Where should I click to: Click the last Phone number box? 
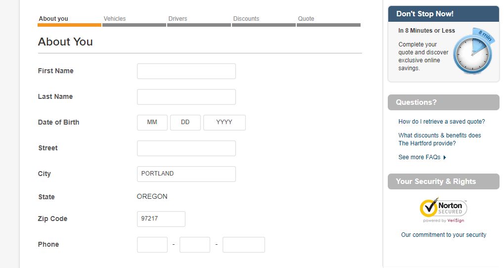(243, 245)
